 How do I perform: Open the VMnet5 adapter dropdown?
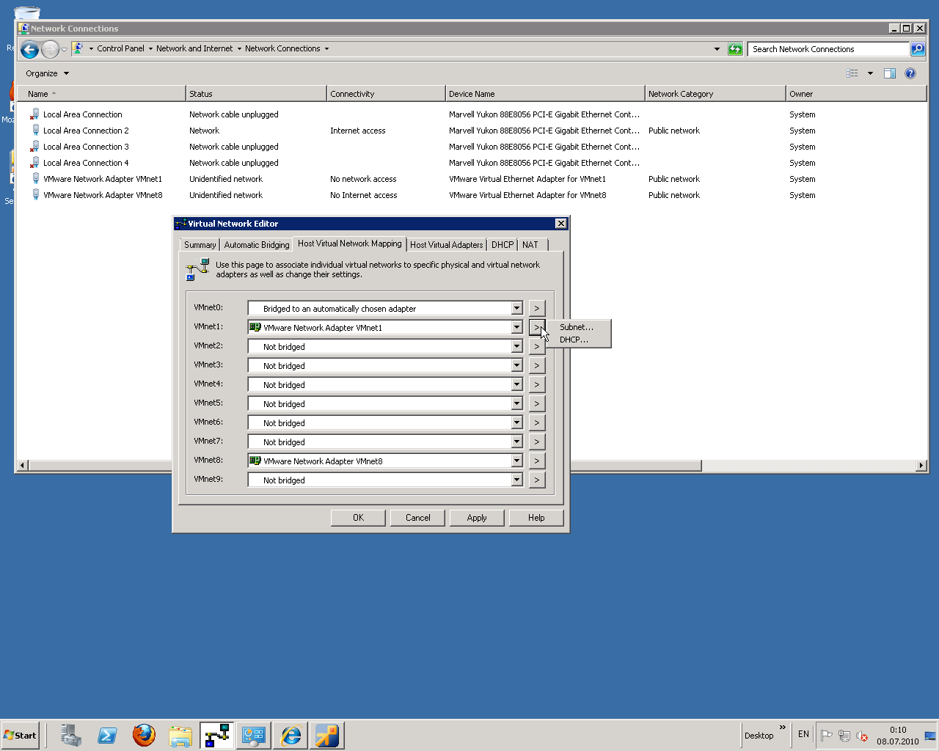click(x=516, y=404)
